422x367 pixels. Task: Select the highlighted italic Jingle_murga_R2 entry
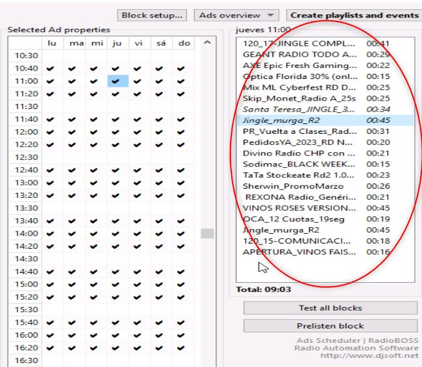[x=325, y=120]
